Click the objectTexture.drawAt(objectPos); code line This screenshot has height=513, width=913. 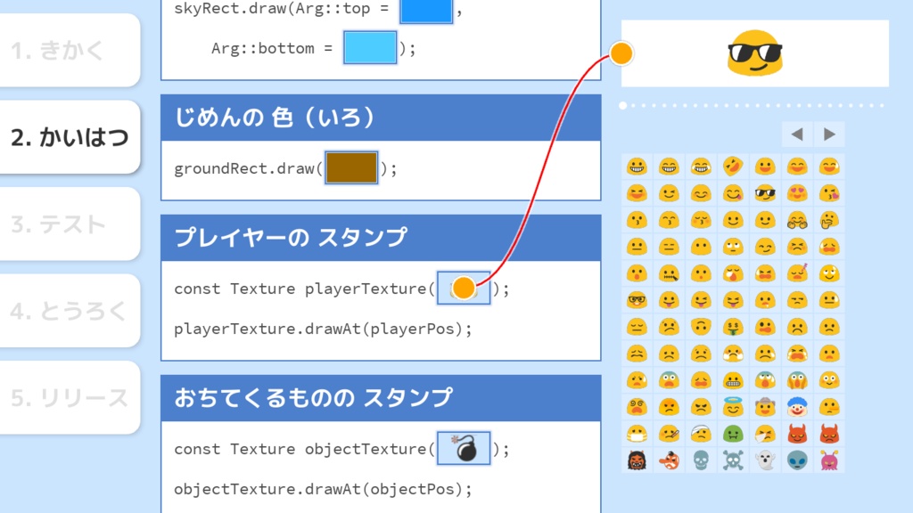point(323,489)
